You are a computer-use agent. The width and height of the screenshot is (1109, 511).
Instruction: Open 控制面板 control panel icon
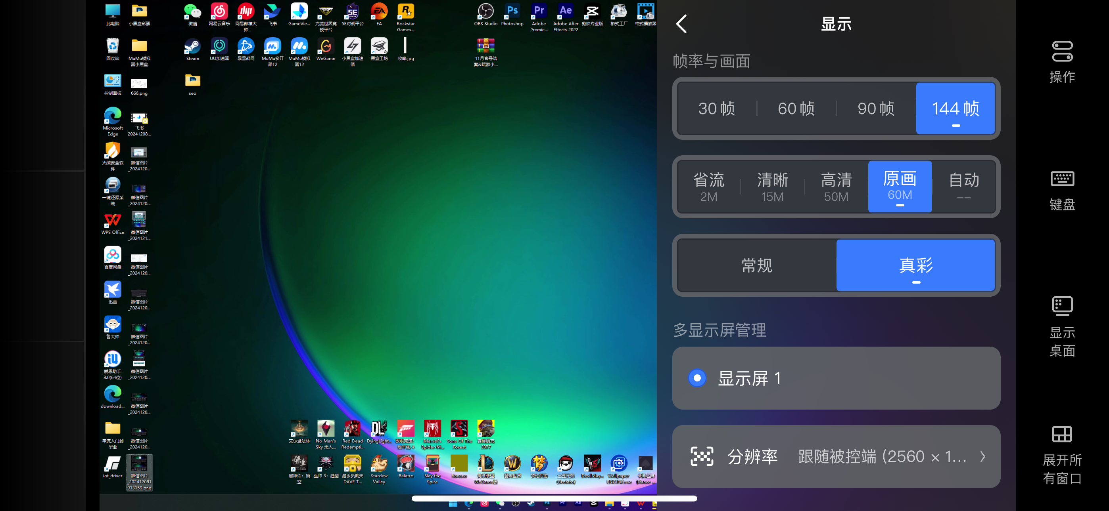112,84
